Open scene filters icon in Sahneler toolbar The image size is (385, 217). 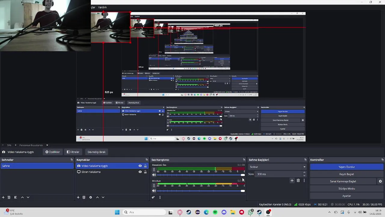(16, 197)
